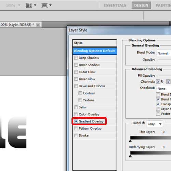
Task: Open the Drop Shadow settings label
Action: [x=89, y=58]
